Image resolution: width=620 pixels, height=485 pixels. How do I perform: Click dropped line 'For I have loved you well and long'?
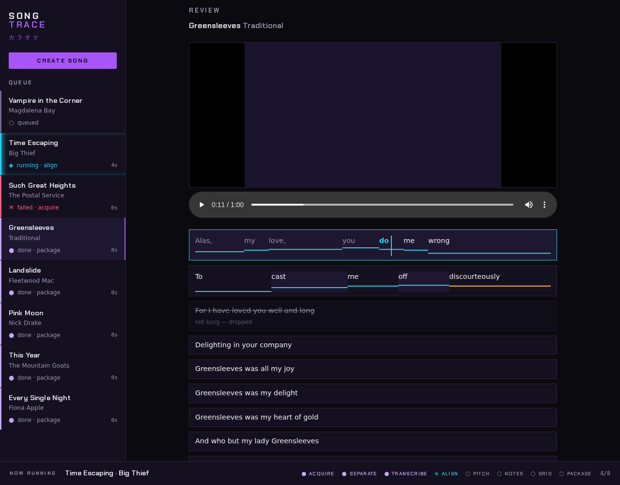click(x=255, y=310)
